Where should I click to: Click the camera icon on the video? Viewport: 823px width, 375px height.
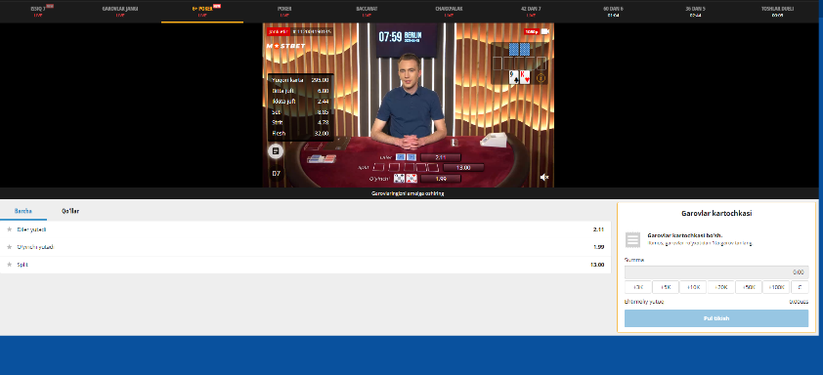pyautogui.click(x=545, y=31)
